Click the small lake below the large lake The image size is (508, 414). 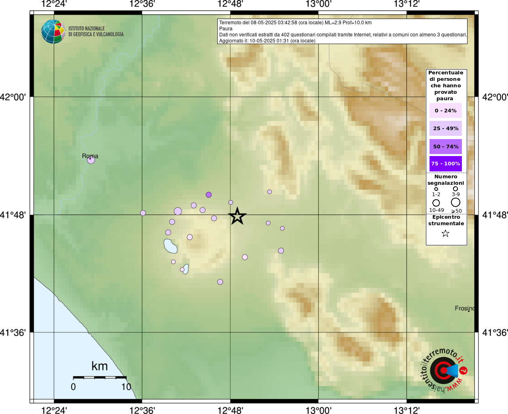[186, 269]
